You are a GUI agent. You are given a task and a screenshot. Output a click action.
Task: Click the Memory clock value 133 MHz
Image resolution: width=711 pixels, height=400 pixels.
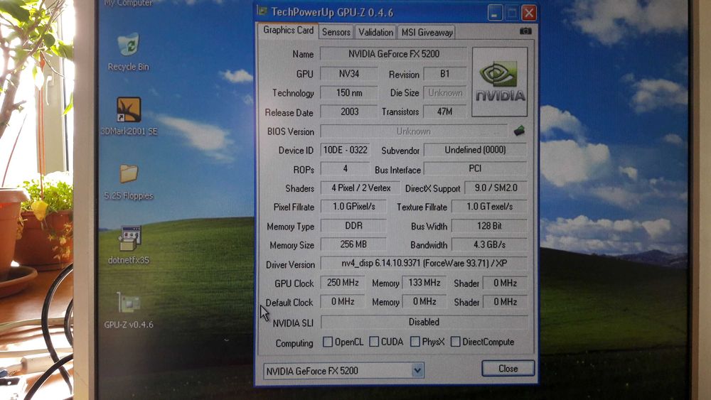coord(424,283)
